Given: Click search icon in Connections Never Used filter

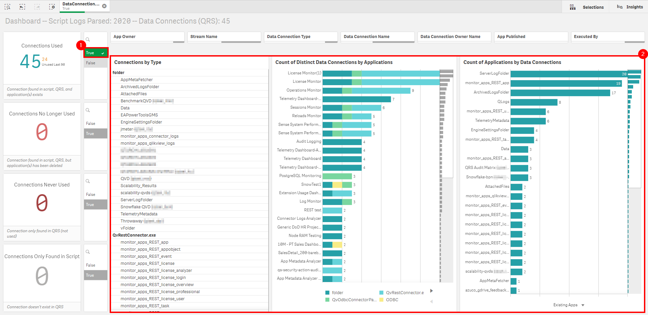Looking at the screenshot, I should pos(88,181).
